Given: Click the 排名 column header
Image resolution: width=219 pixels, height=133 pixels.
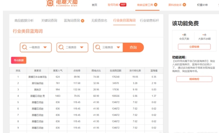Looking at the screenshot, I should 18,71.
